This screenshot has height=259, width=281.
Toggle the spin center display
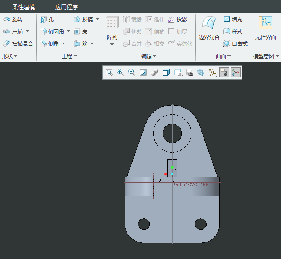[x=235, y=72]
